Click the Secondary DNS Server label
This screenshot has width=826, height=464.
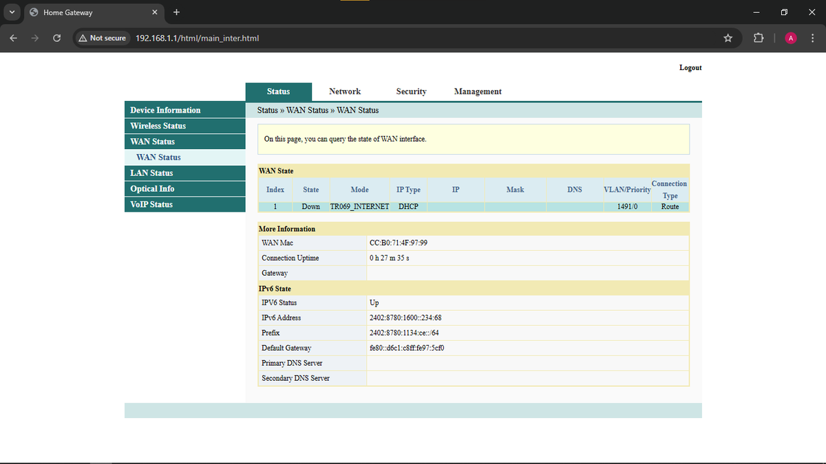tap(295, 378)
